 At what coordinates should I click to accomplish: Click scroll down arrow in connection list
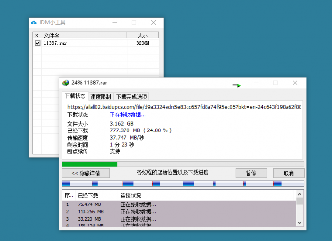300,223
